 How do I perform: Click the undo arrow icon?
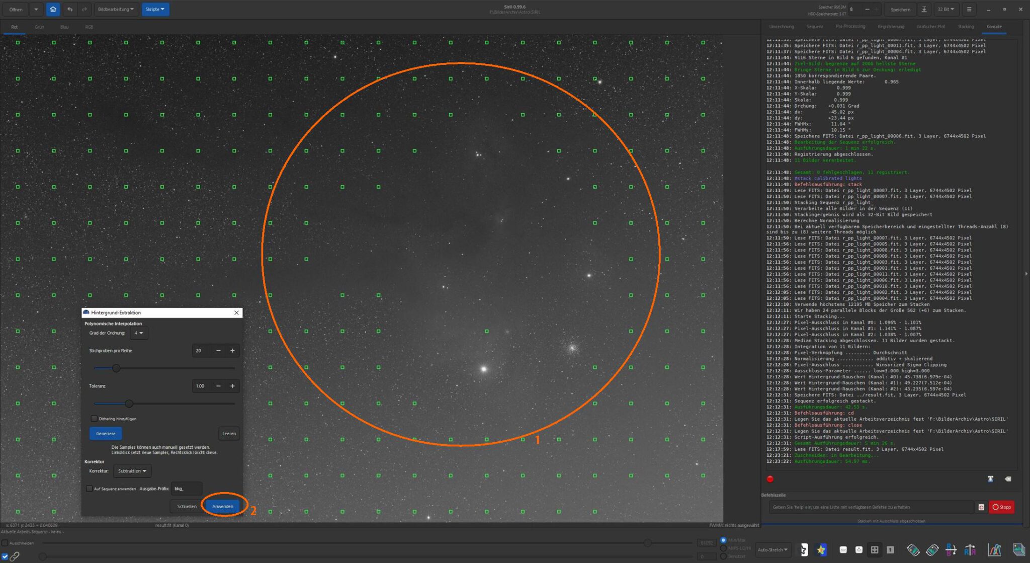70,9
